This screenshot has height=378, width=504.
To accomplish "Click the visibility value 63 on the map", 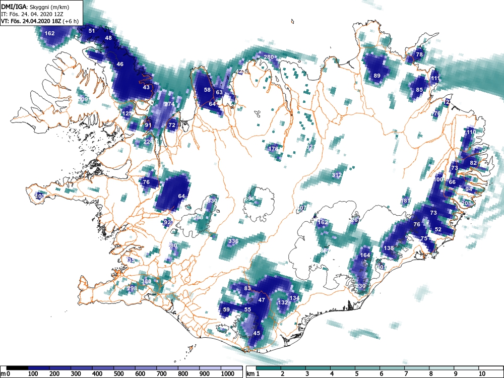I will [219, 92].
